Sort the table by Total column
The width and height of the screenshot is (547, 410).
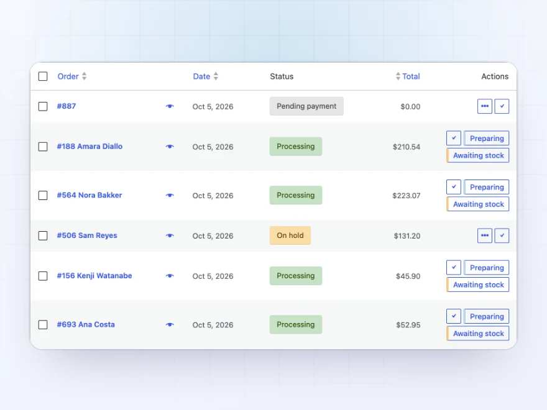(408, 76)
